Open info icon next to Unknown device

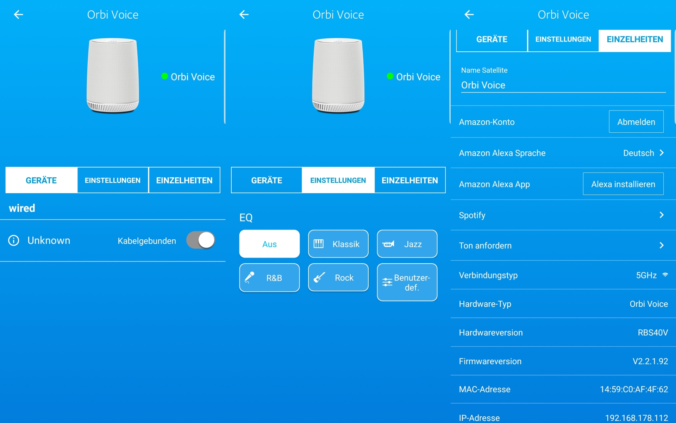14,240
